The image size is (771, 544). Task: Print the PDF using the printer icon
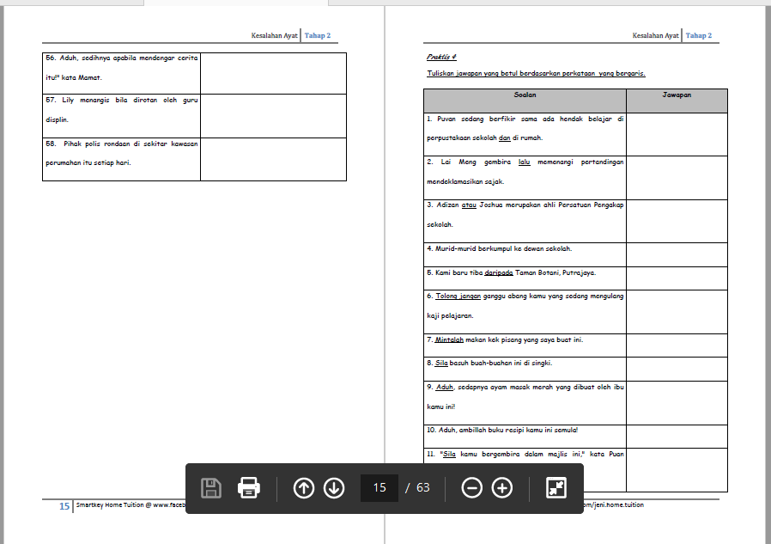coord(249,488)
